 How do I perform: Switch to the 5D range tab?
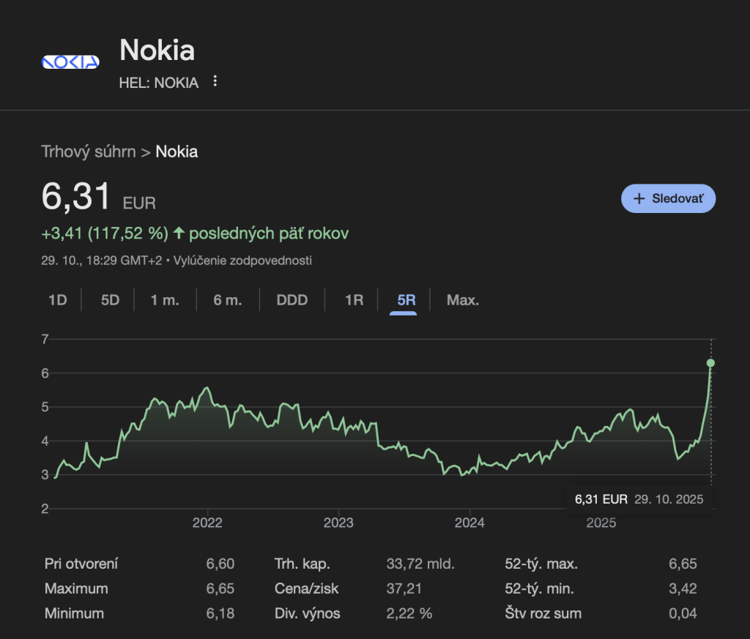coord(110,300)
